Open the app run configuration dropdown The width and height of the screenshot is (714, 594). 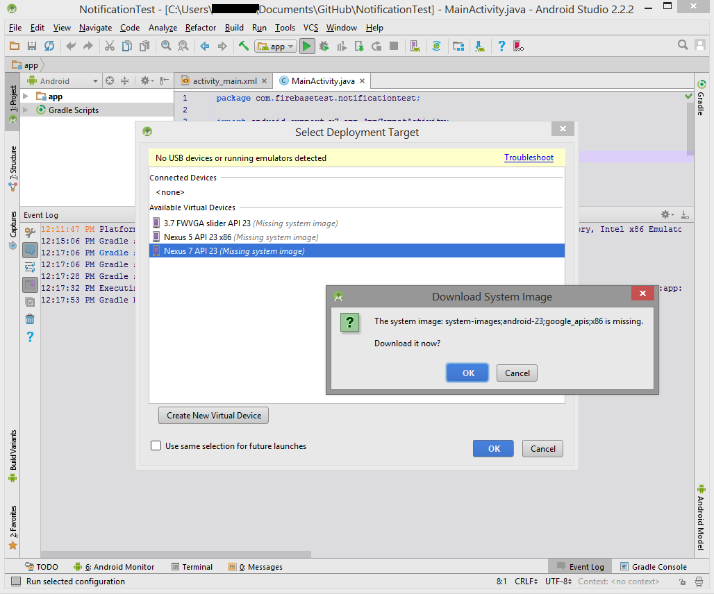pos(276,46)
